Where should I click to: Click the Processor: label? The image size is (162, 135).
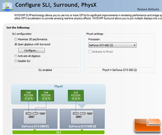coord(94,39)
